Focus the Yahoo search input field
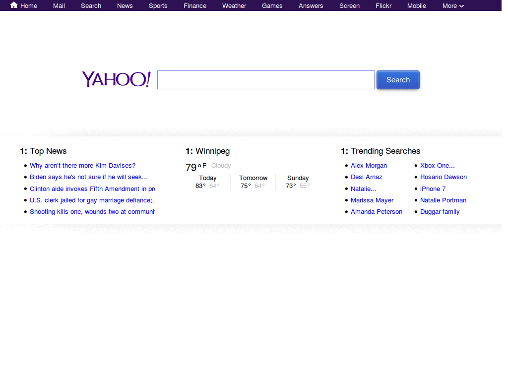The height and width of the screenshot is (381, 508). (266, 80)
